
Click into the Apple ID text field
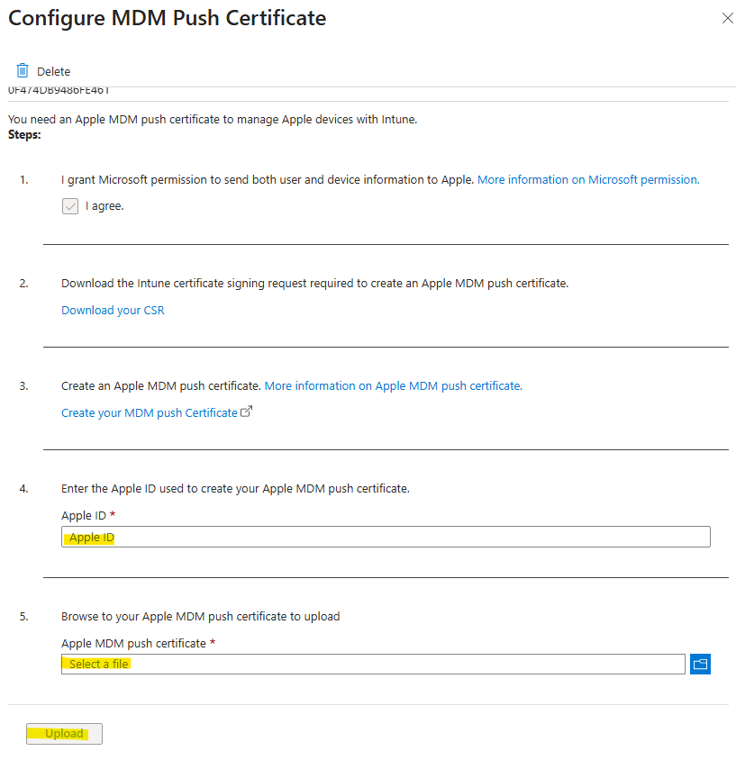point(386,537)
